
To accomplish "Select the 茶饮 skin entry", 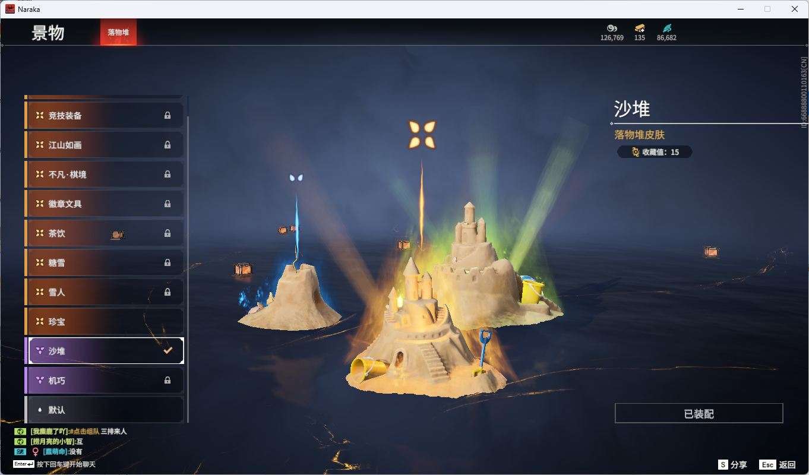I will 104,233.
